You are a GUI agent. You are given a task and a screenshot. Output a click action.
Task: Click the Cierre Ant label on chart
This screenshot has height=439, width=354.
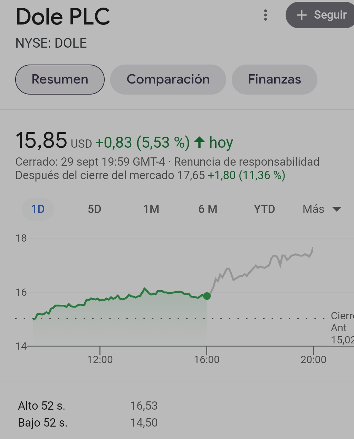pos(341,322)
